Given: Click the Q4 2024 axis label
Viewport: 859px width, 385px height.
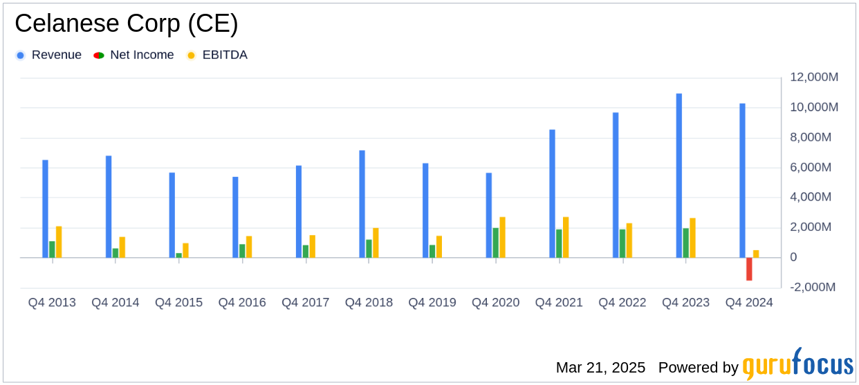Looking at the screenshot, I should pyautogui.click(x=749, y=303).
